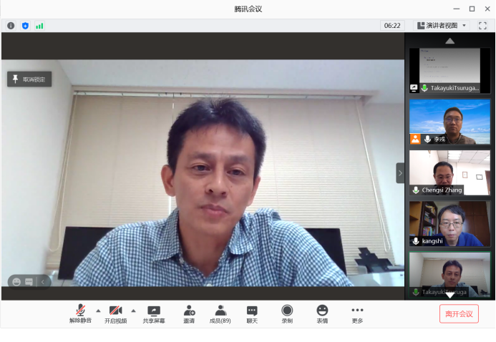
Task: Open the invite (邀请) dialog
Action: pos(189,313)
